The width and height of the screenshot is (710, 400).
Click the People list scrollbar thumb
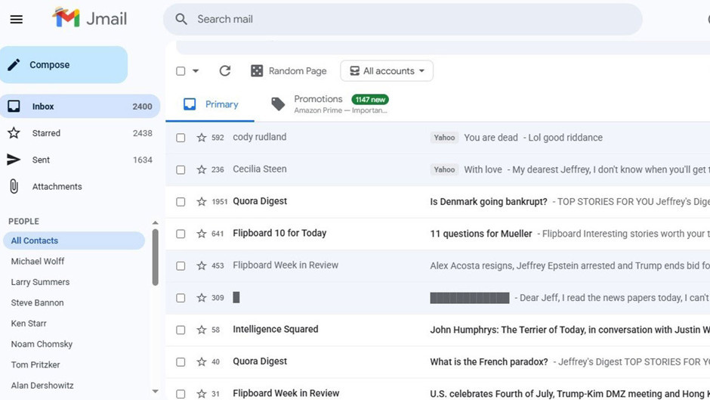pos(155,257)
